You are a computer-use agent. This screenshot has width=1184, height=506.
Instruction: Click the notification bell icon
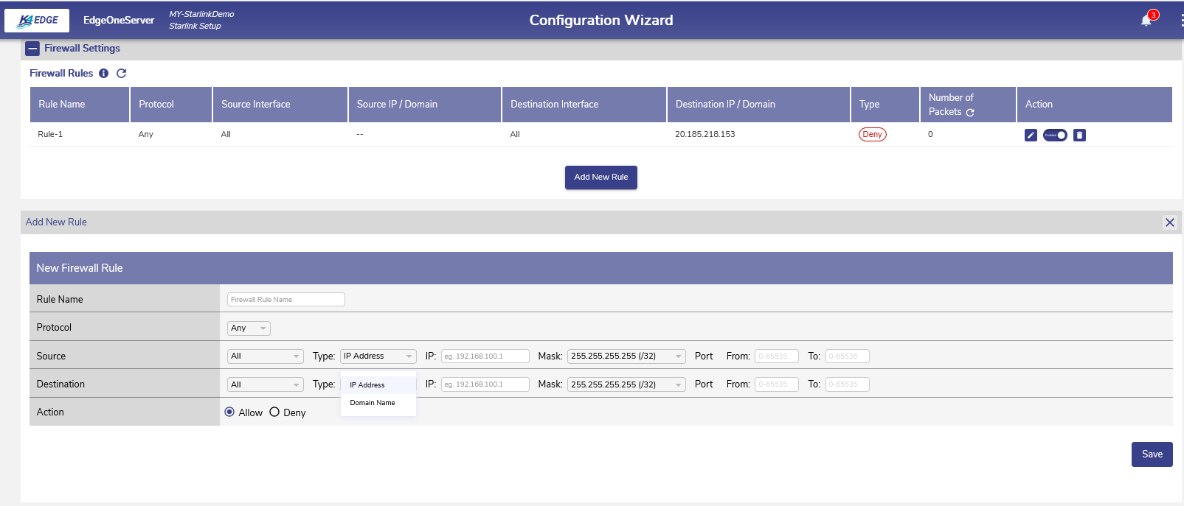[x=1146, y=21]
